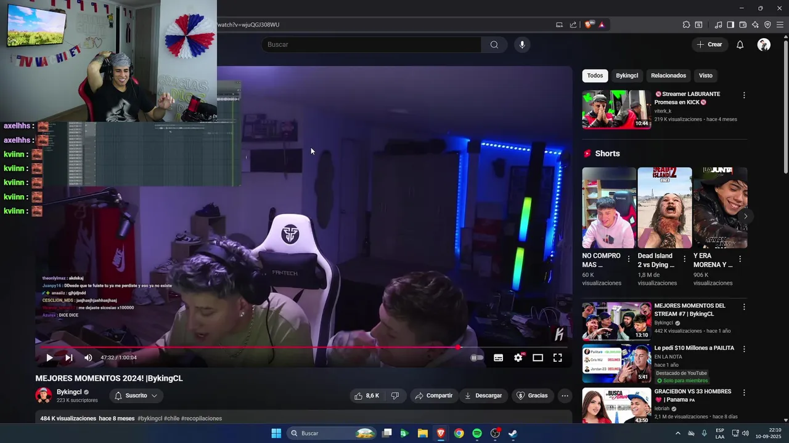The height and width of the screenshot is (443, 789).
Task: Click the search magnifier button
Action: (x=494, y=44)
